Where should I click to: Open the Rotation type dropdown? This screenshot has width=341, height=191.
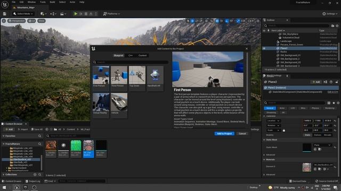coord(273,125)
